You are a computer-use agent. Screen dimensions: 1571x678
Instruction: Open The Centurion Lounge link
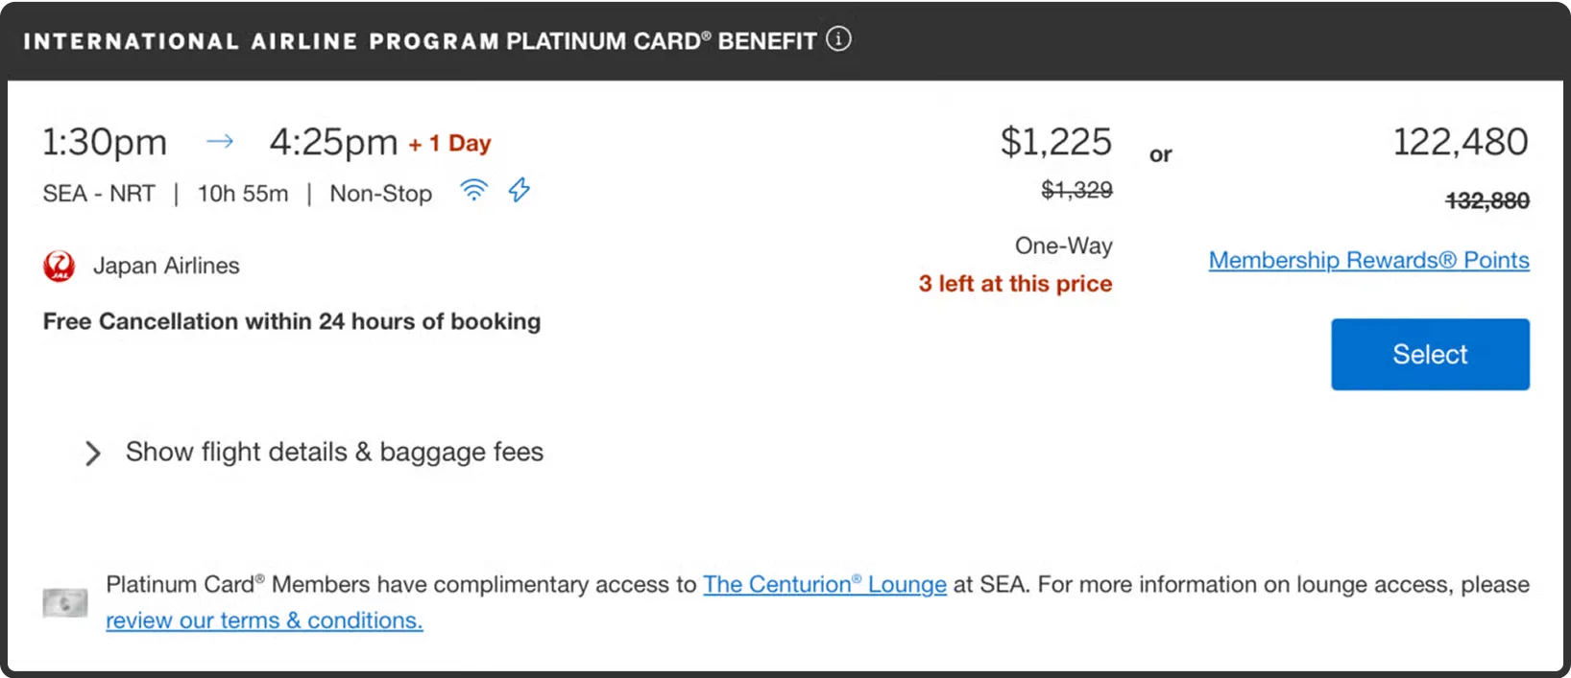(x=824, y=584)
